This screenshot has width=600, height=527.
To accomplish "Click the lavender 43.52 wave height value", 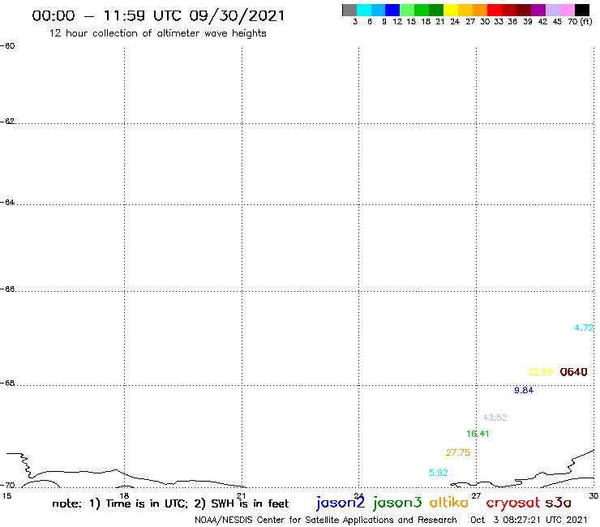I will [x=495, y=418].
